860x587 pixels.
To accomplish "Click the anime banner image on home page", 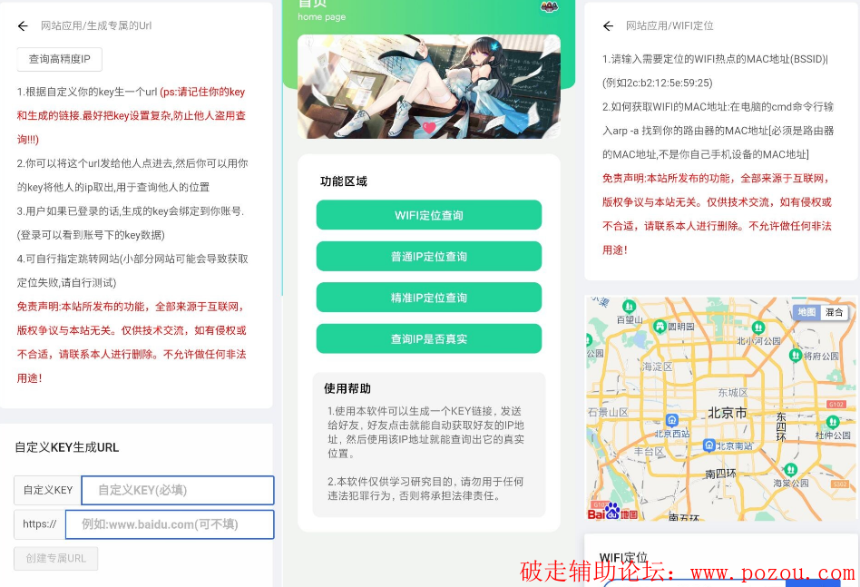I will tap(428, 86).
